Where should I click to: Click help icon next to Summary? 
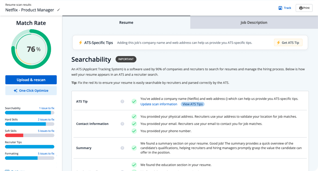pyautogui.click(x=122, y=148)
